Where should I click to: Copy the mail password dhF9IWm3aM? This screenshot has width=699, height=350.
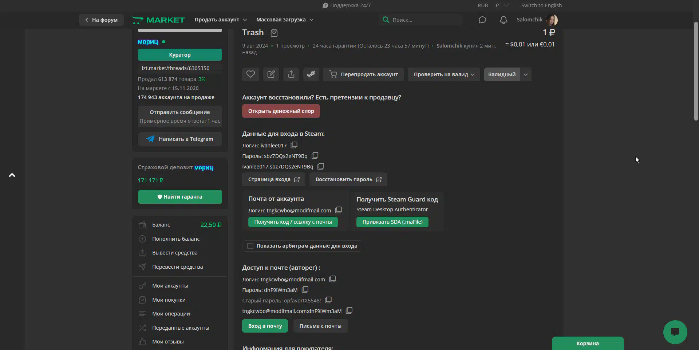[305, 289]
